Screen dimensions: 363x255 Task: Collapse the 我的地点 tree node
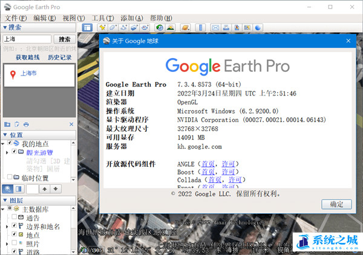click(3, 144)
